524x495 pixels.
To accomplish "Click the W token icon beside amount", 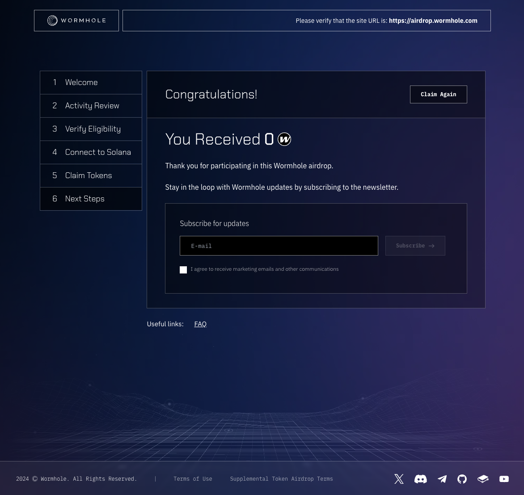I will coord(284,139).
